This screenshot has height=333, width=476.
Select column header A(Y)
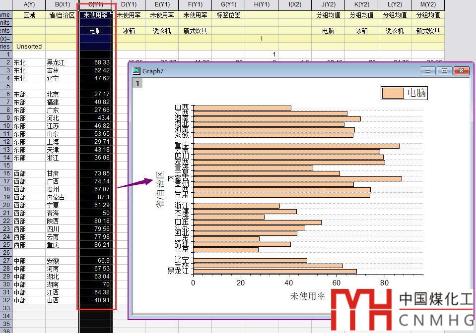29,5
